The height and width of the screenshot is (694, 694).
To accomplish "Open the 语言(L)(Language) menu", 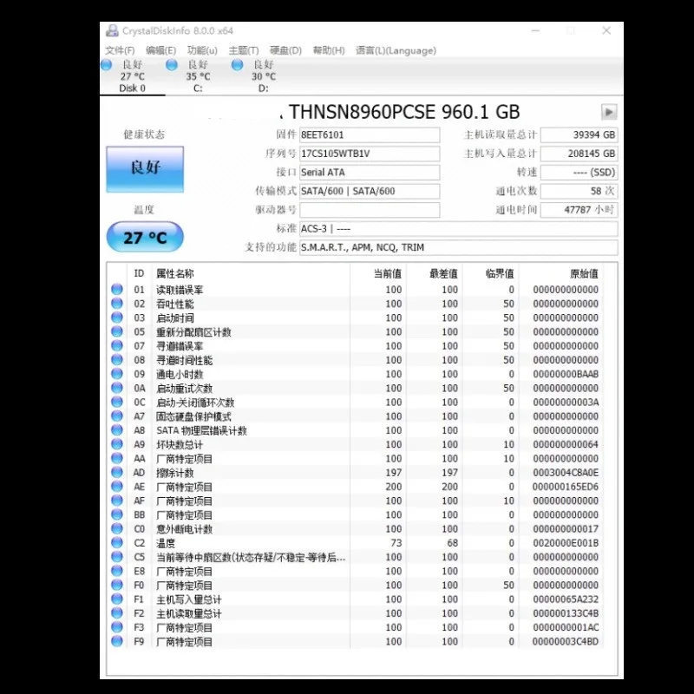I will coord(396,50).
